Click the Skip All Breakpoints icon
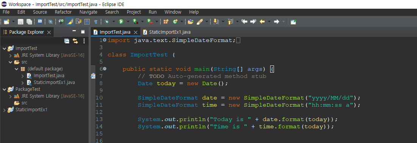This screenshot has height=143, width=417. (50, 22)
